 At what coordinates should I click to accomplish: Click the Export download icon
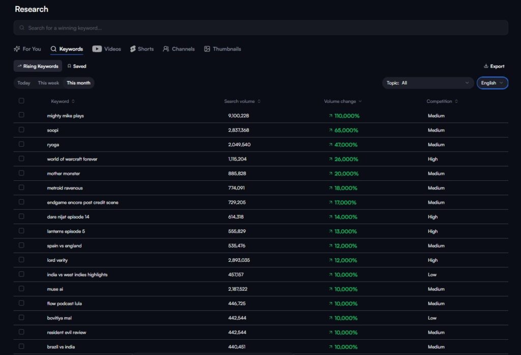[x=486, y=66]
